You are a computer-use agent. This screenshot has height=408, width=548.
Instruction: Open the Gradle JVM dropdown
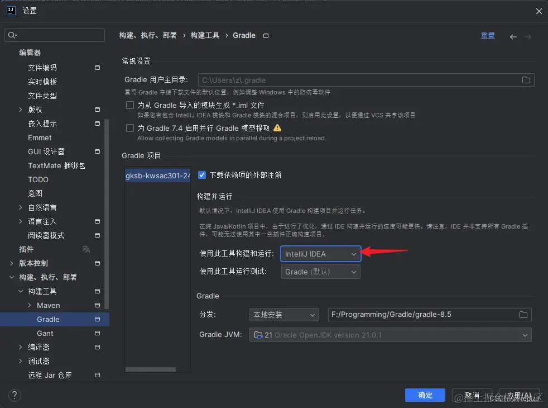pos(523,335)
